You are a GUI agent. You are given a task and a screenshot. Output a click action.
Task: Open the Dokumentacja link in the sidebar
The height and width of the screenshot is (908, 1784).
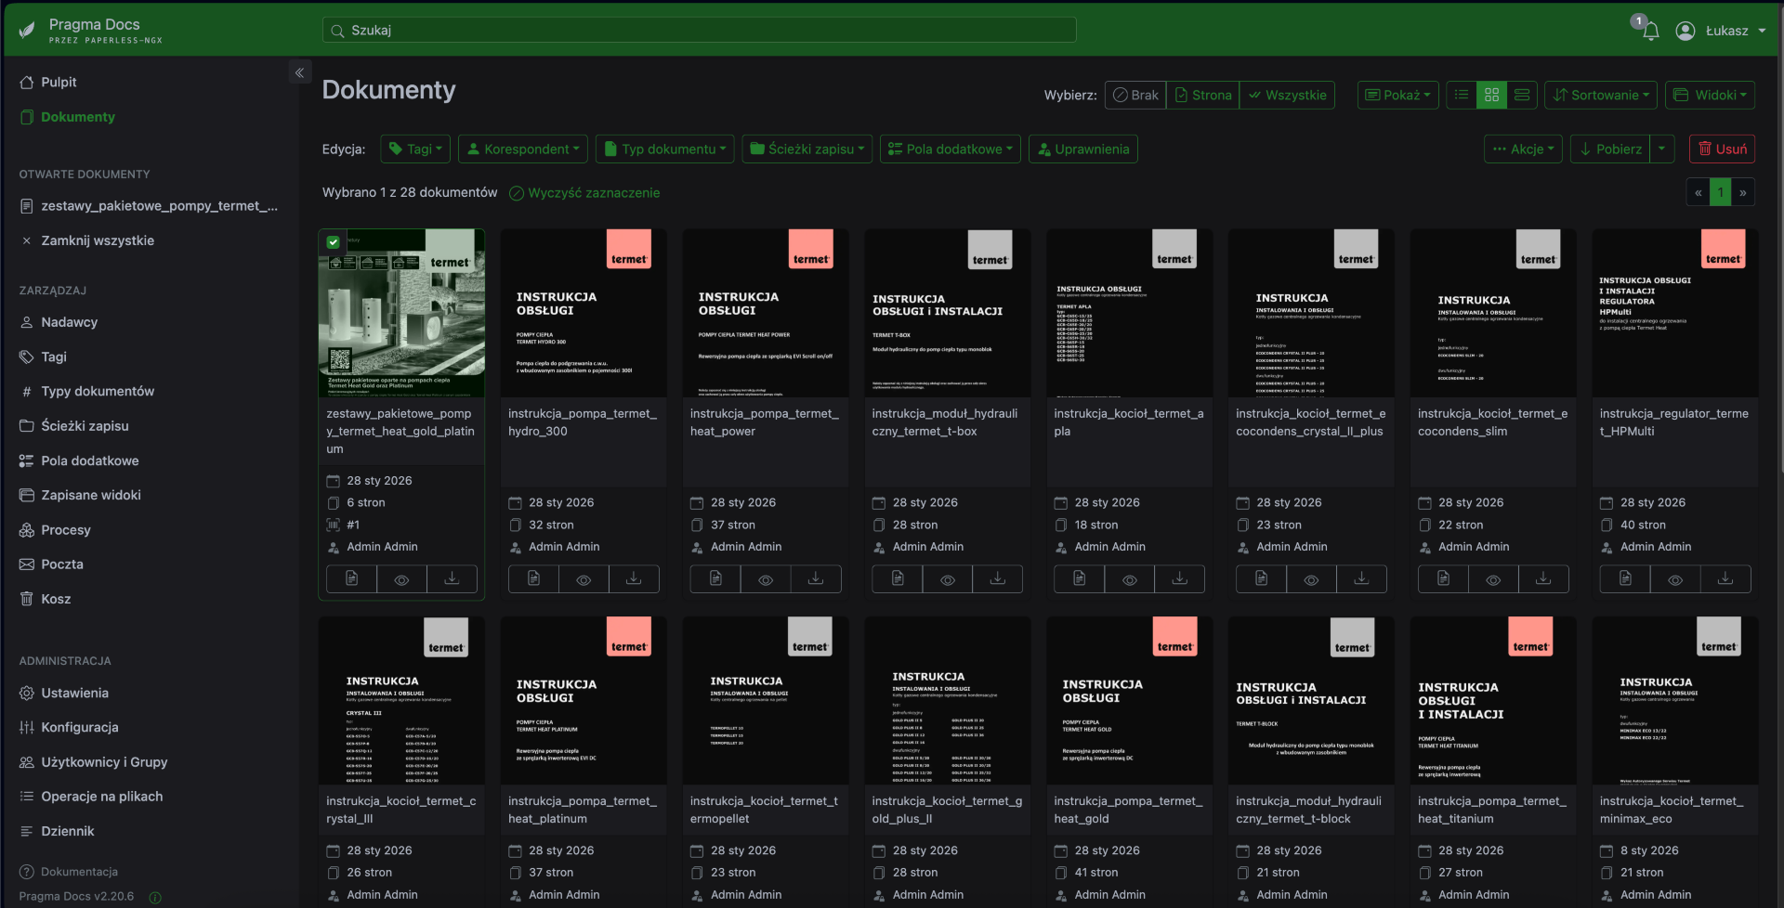79,872
